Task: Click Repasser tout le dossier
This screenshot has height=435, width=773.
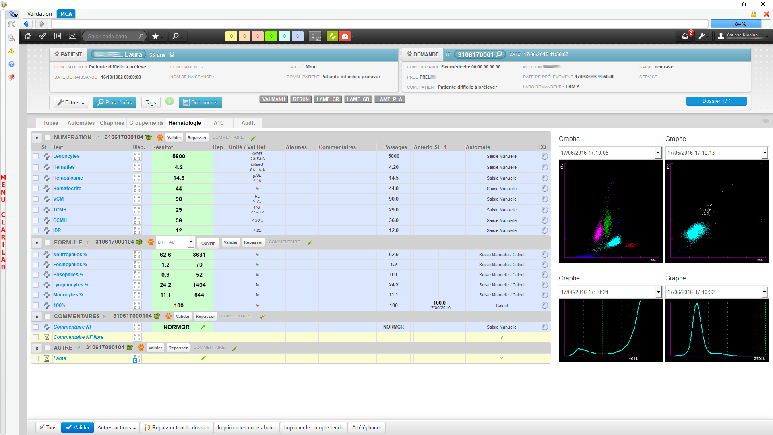Action: (177, 427)
